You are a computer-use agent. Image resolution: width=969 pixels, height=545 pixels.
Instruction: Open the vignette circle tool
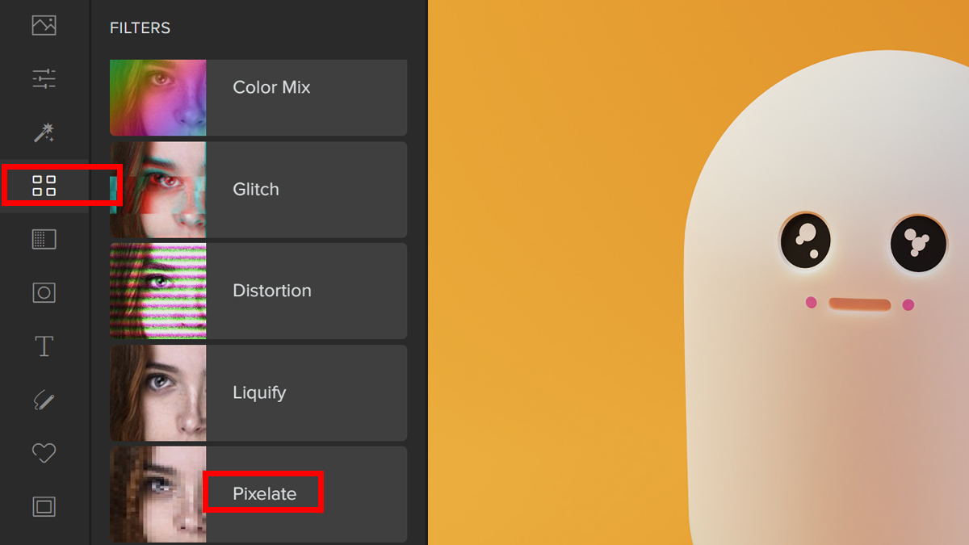44,292
